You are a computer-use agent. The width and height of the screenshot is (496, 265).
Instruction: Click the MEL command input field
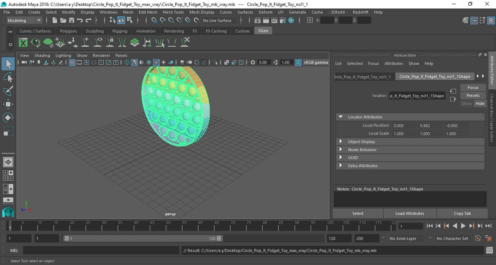click(x=101, y=250)
